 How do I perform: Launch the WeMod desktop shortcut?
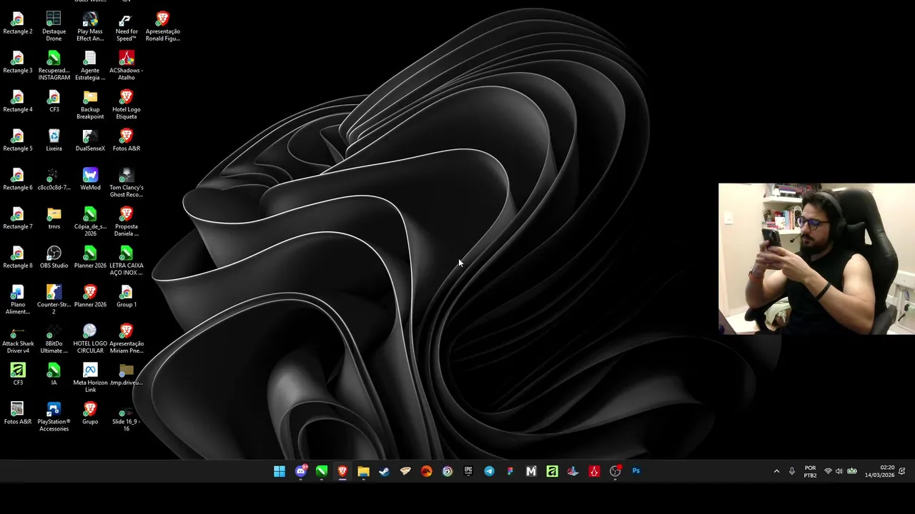(x=90, y=178)
